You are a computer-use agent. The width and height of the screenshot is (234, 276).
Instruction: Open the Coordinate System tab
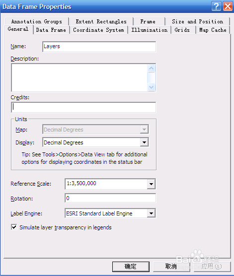[x=98, y=30]
